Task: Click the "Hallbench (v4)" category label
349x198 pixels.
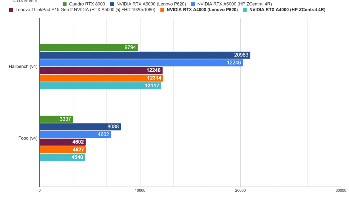Action: click(23, 67)
